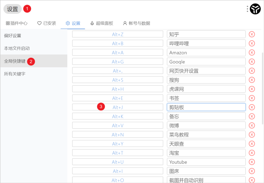Screen dimensions: 264x183
Task: Edit the 搜狗 keyword field
Action: 206,80
